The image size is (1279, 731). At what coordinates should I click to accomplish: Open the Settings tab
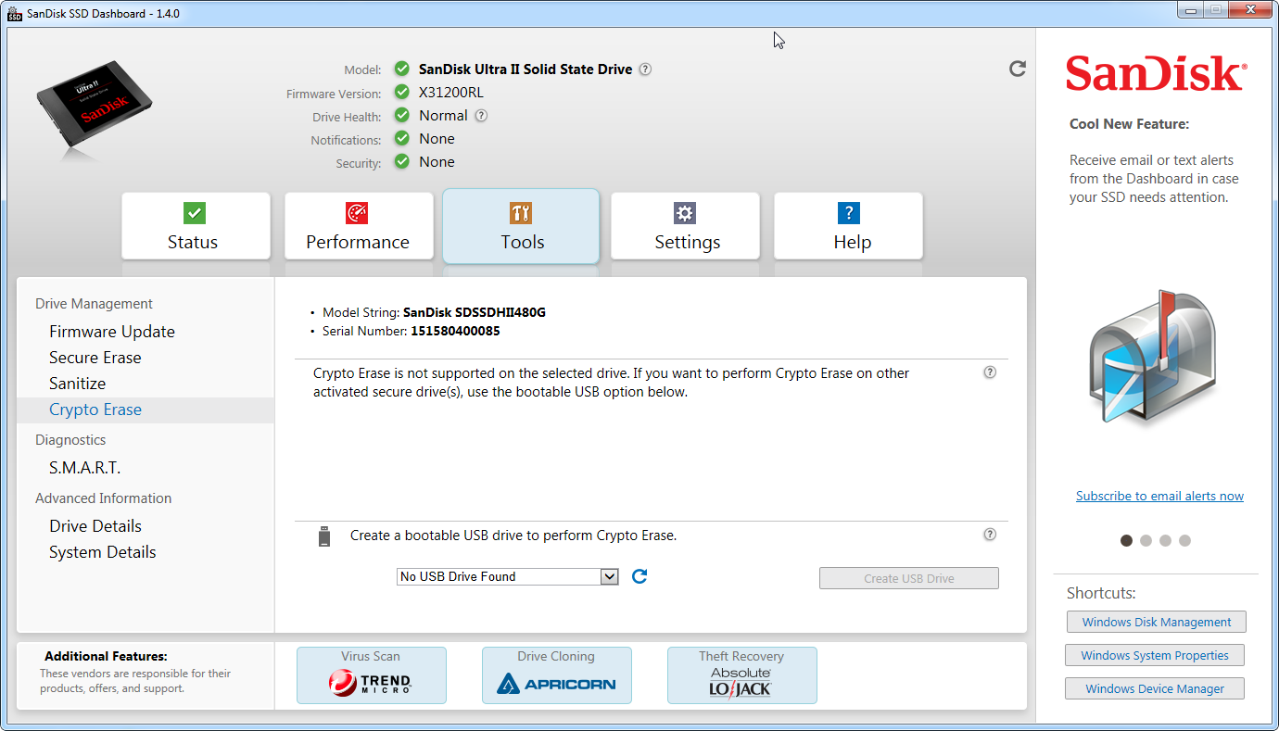coord(685,226)
